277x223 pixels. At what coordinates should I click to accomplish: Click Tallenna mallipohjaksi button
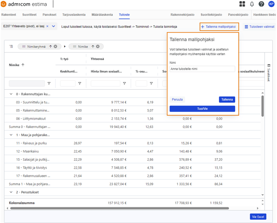[x=219, y=27]
